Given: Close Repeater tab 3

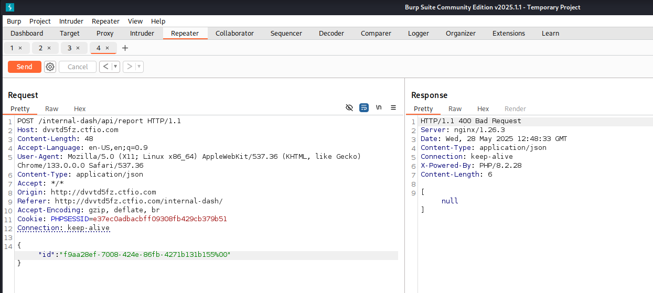Looking at the screenshot, I should point(78,48).
